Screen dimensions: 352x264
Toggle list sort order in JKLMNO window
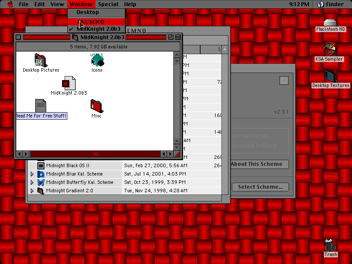pyautogui.click(x=225, y=49)
